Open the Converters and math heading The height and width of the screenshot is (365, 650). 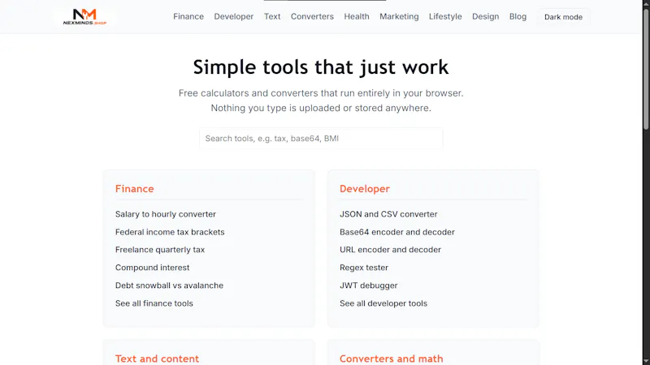click(x=392, y=359)
